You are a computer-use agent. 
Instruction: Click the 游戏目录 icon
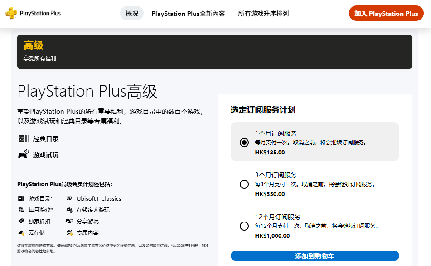pyautogui.click(x=21, y=198)
